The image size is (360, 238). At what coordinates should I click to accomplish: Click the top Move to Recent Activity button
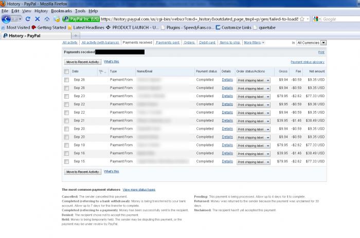point(83,62)
